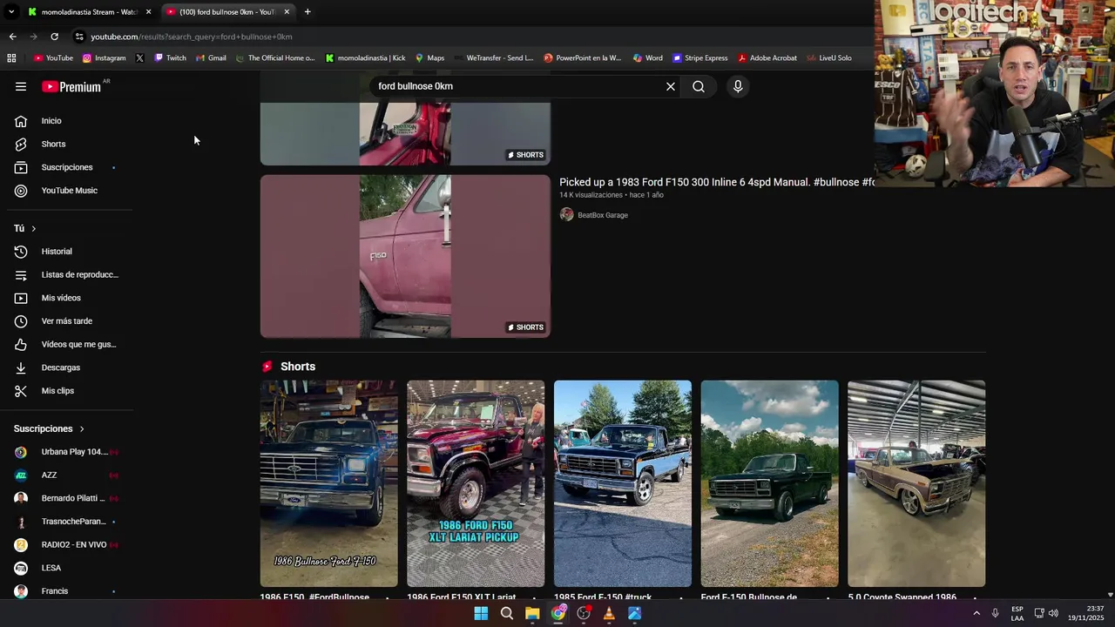Image resolution: width=1115 pixels, height=627 pixels.
Task: Open the YouTube hamburger guide menu
Action: click(21, 86)
